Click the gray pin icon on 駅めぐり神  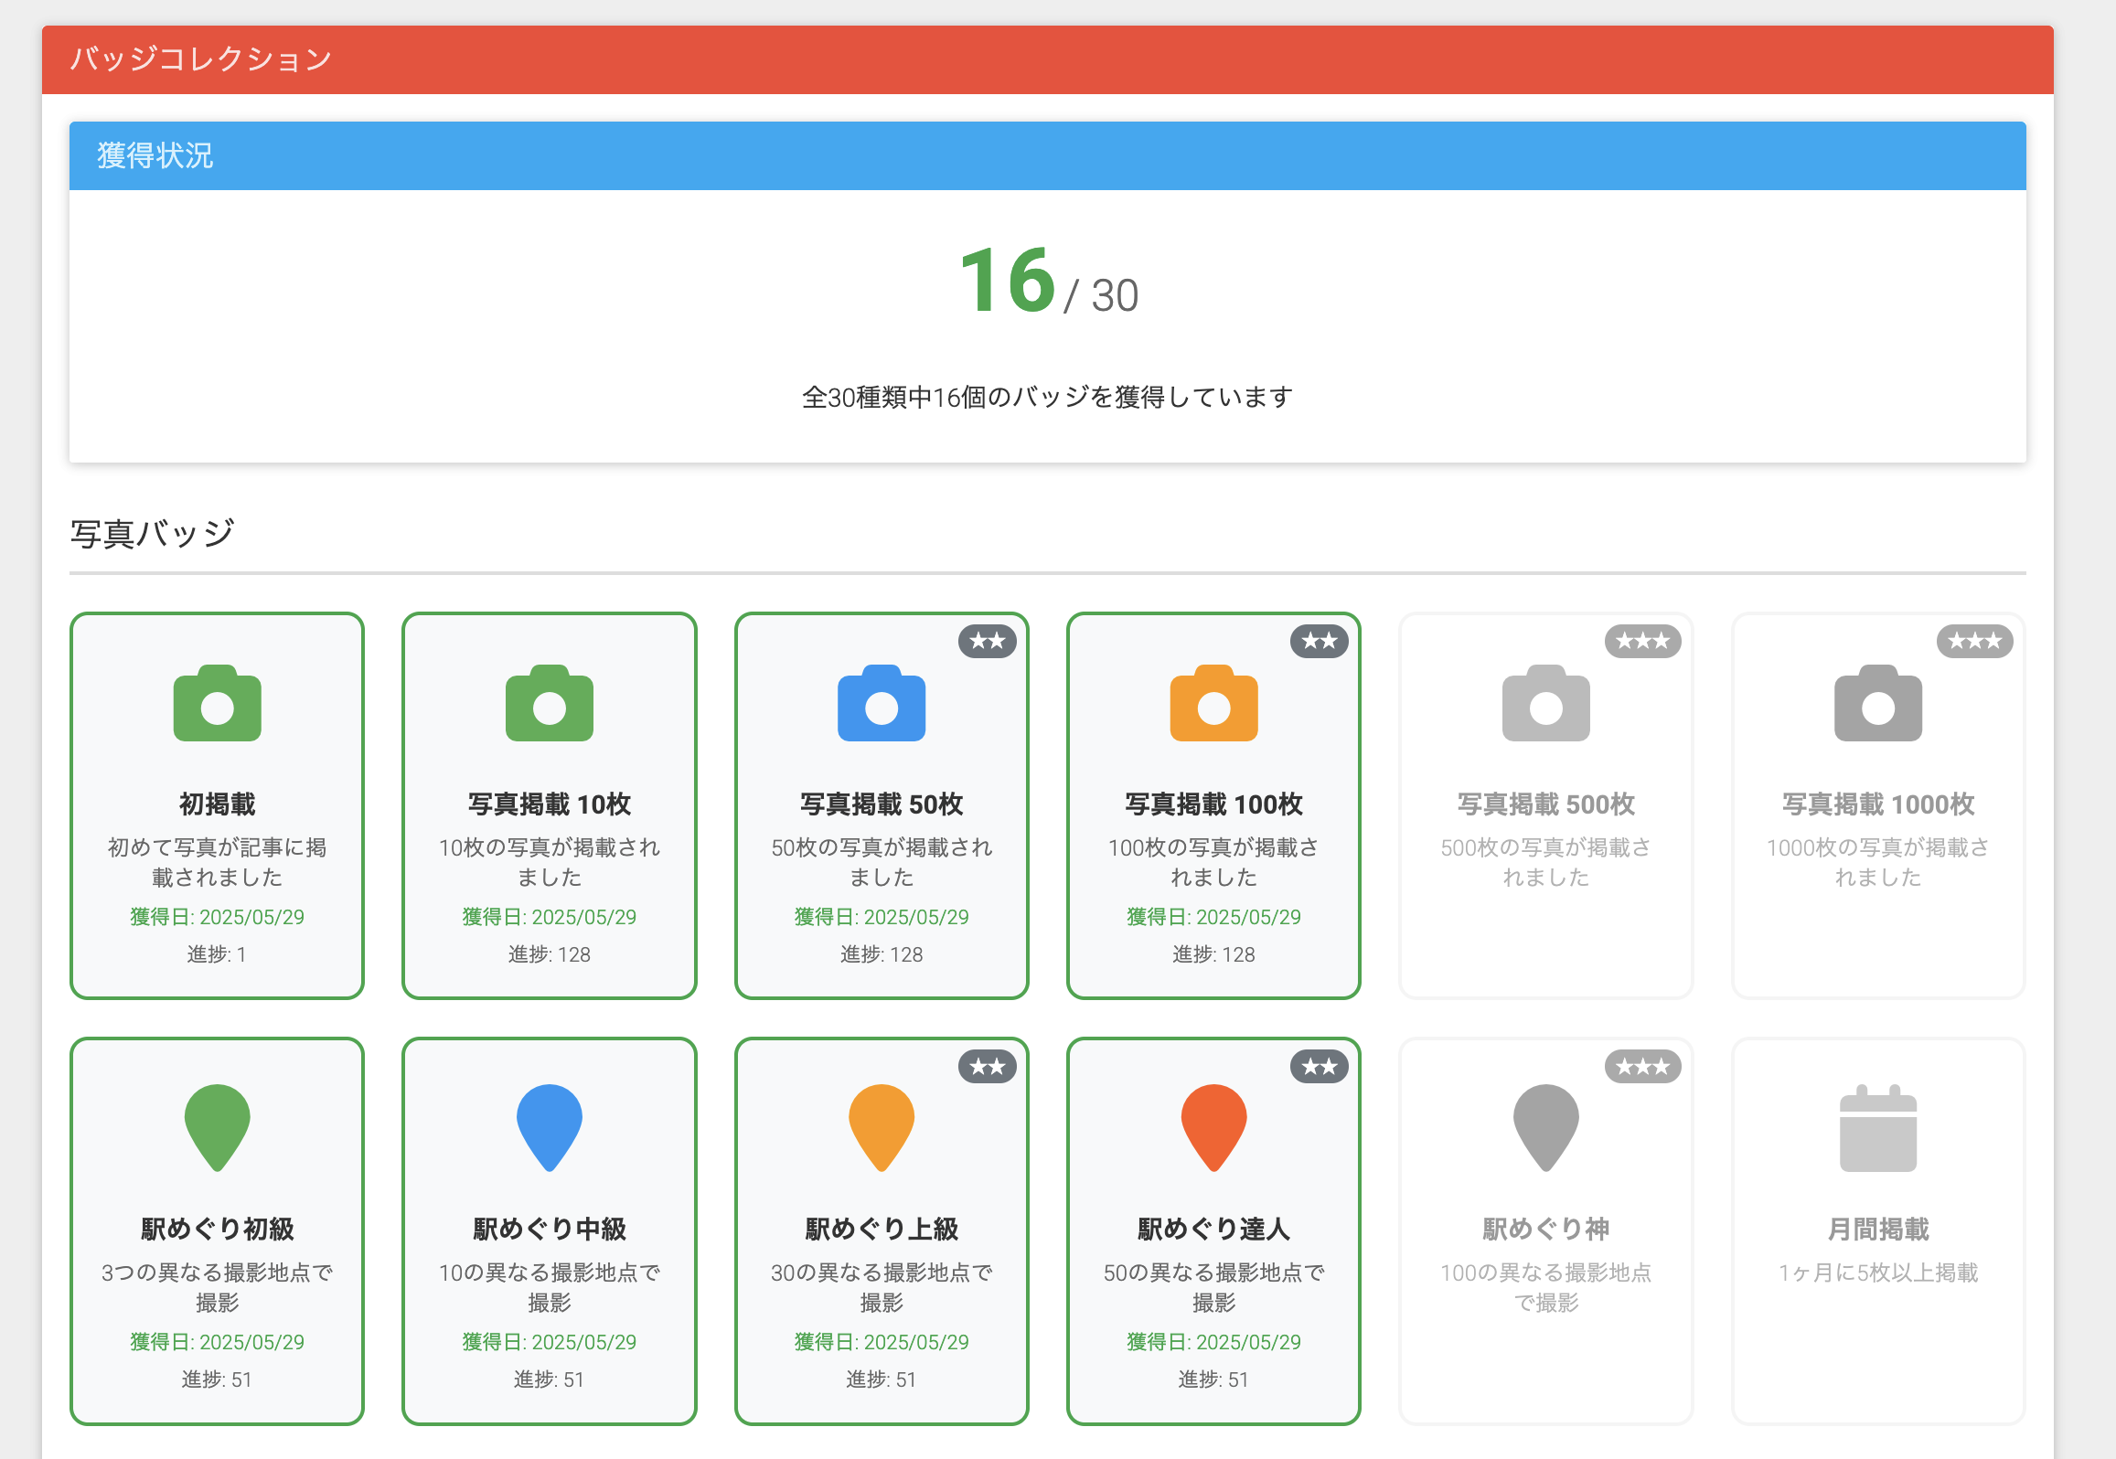click(1545, 1128)
